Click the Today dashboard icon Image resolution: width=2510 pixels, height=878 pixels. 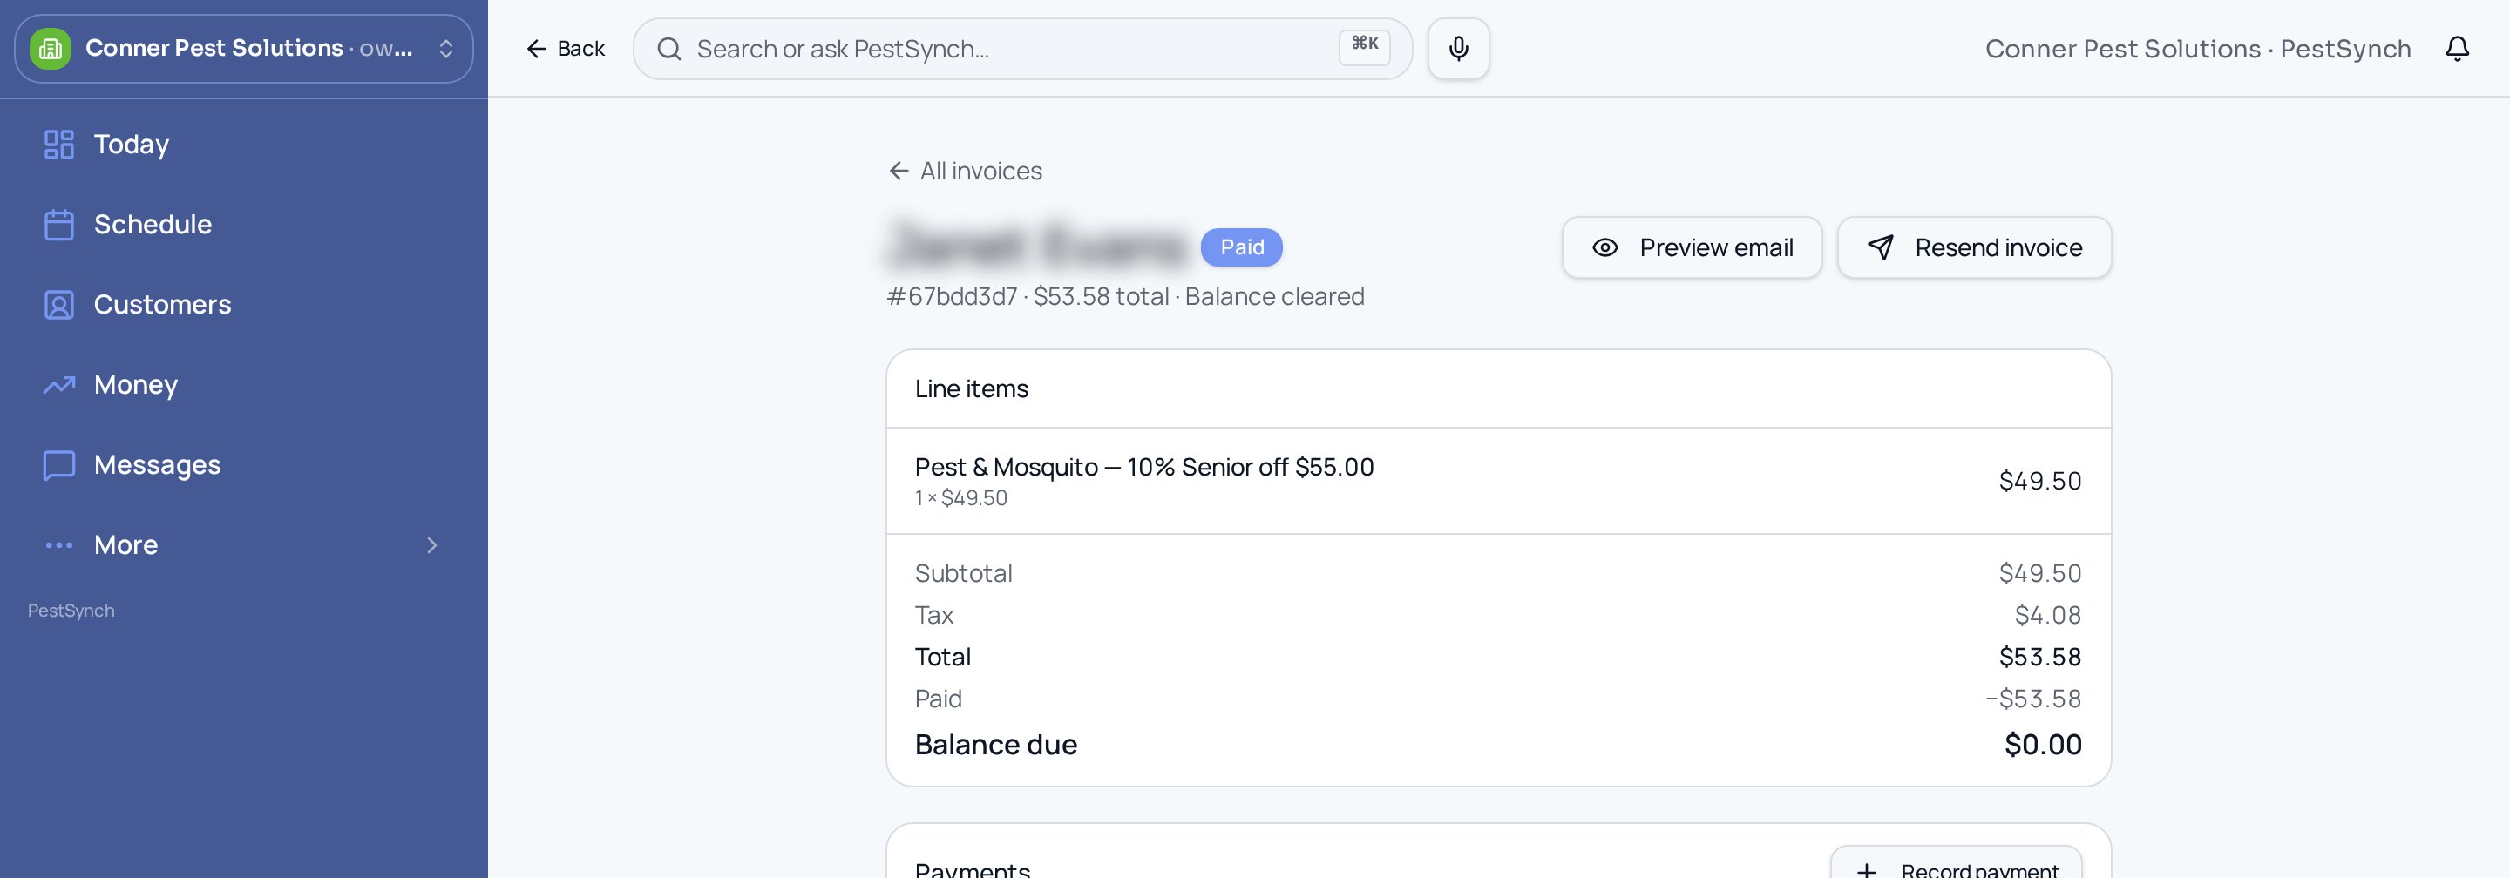[59, 144]
